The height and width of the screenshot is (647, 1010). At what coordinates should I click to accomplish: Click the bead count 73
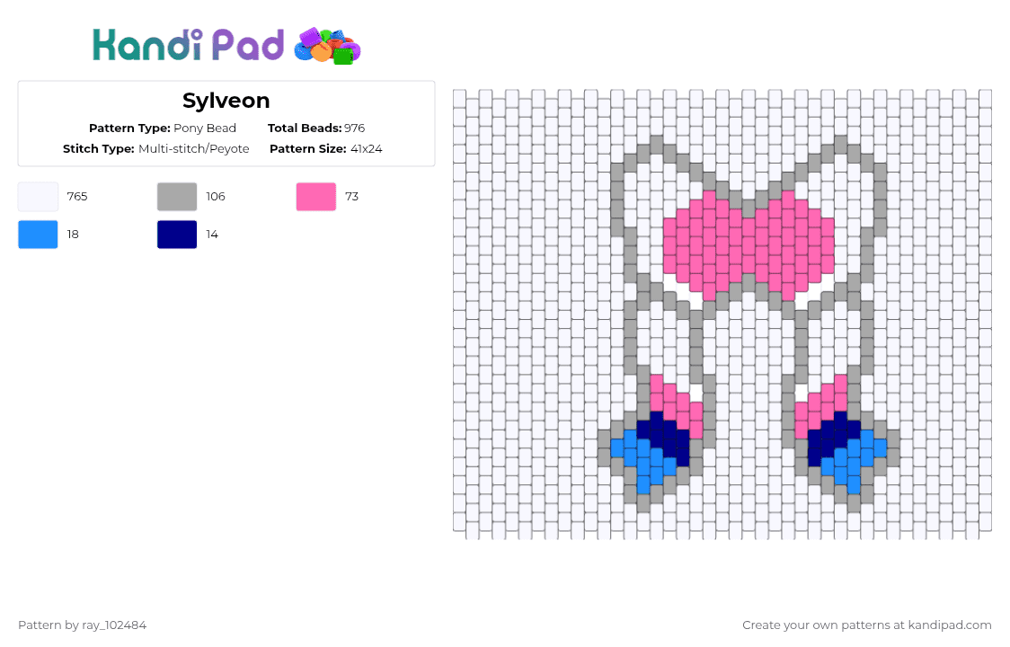click(351, 197)
